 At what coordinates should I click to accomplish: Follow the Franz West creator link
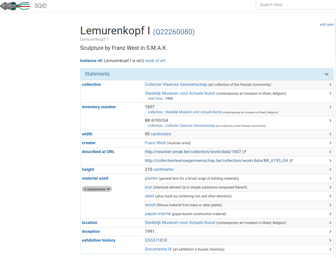point(155,143)
